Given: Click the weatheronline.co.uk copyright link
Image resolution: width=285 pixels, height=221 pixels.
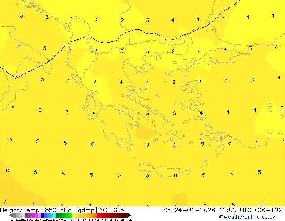Looking at the screenshot, I should [x=247, y=217].
